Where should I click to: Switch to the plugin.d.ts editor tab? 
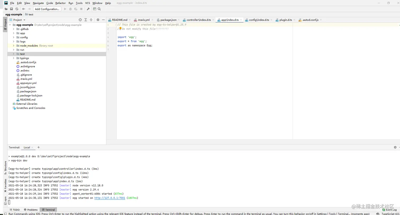tap(286, 20)
